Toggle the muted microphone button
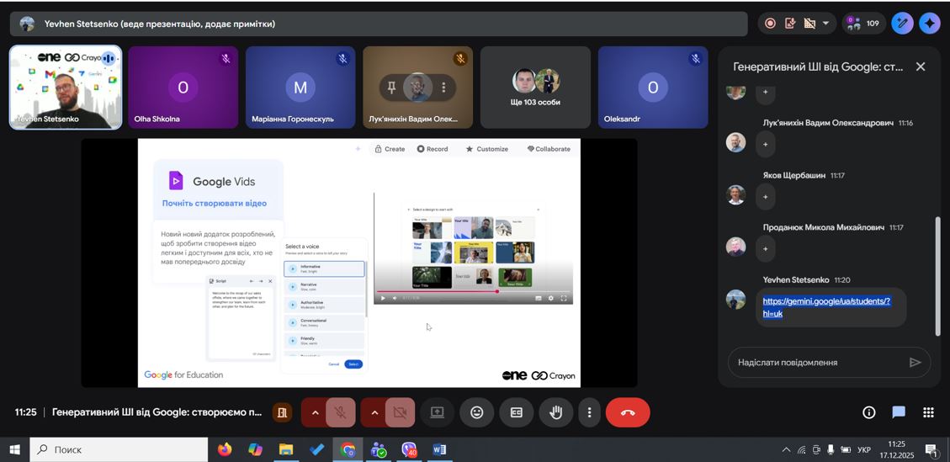Screen dimensions: 950x462 click(x=341, y=412)
